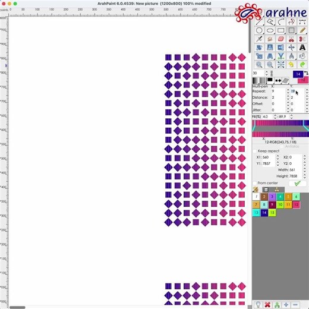Click the Fill percent 4.0 field
Viewport: 309px width, 309px height.
267,116
